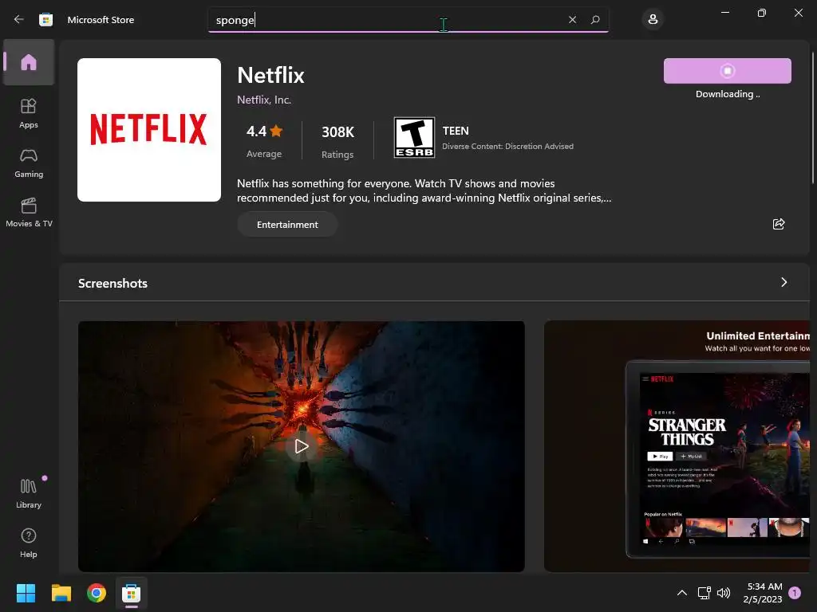Viewport: 817px width, 612px height.
Task: Run search with the magnifier icon
Action: pyautogui.click(x=595, y=20)
